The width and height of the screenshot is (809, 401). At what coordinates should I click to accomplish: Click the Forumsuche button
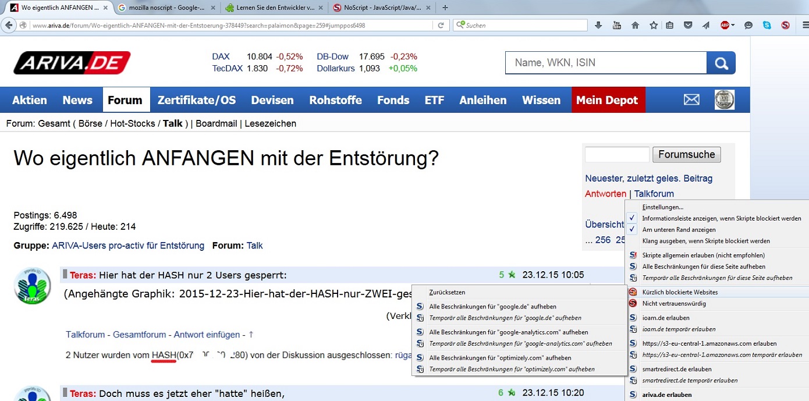click(687, 154)
